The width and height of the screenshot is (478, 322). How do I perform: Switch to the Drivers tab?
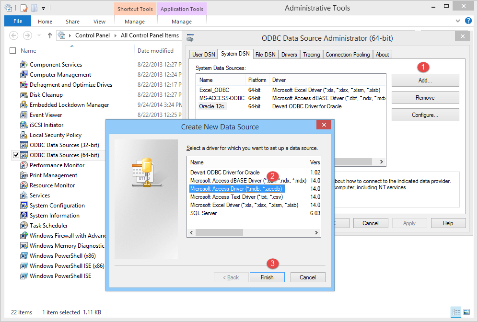coord(289,55)
